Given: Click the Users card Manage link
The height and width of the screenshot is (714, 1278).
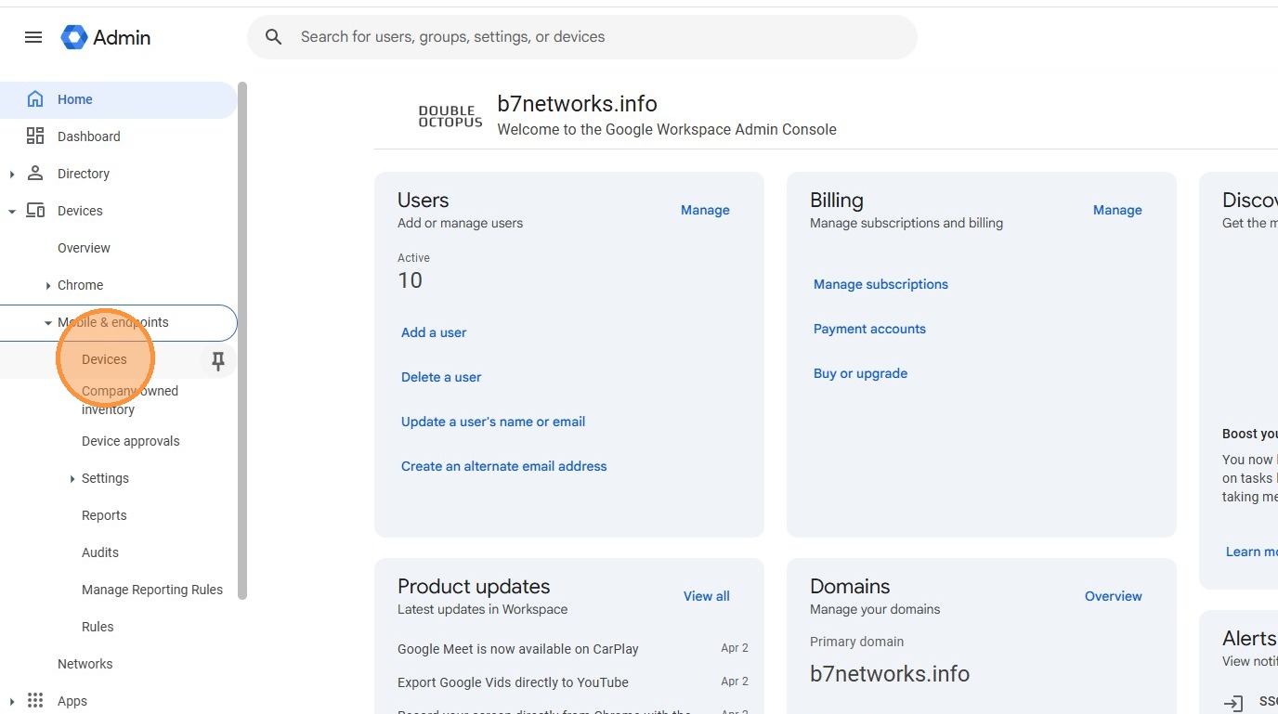Looking at the screenshot, I should click(x=705, y=210).
